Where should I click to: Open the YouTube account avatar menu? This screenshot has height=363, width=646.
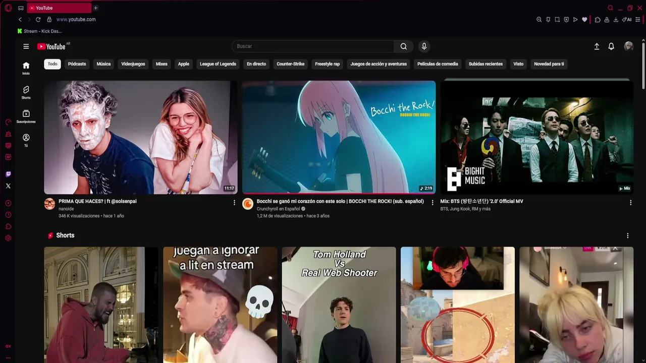coord(628,46)
